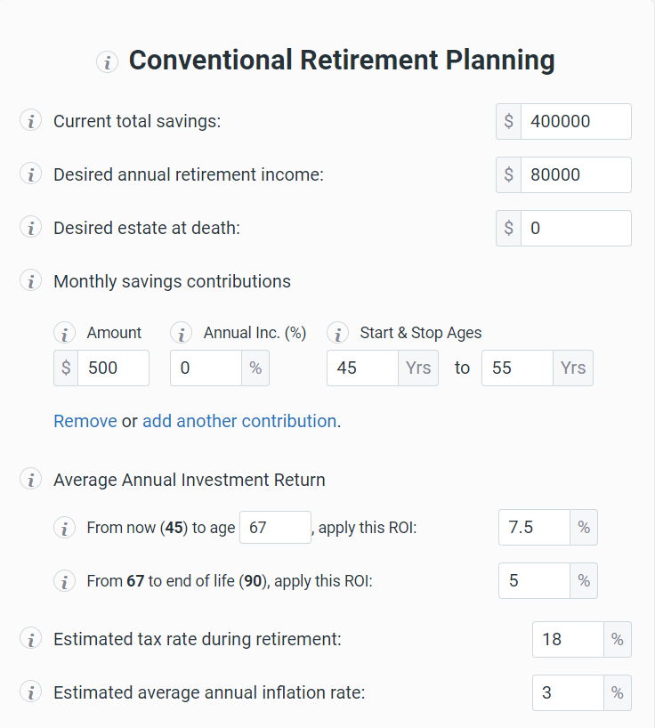The width and height of the screenshot is (655, 728).
Task: Show info for Desired estate at death
Action: point(30,228)
